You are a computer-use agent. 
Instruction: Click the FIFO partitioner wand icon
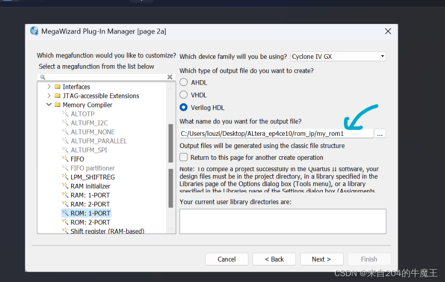click(x=65, y=168)
